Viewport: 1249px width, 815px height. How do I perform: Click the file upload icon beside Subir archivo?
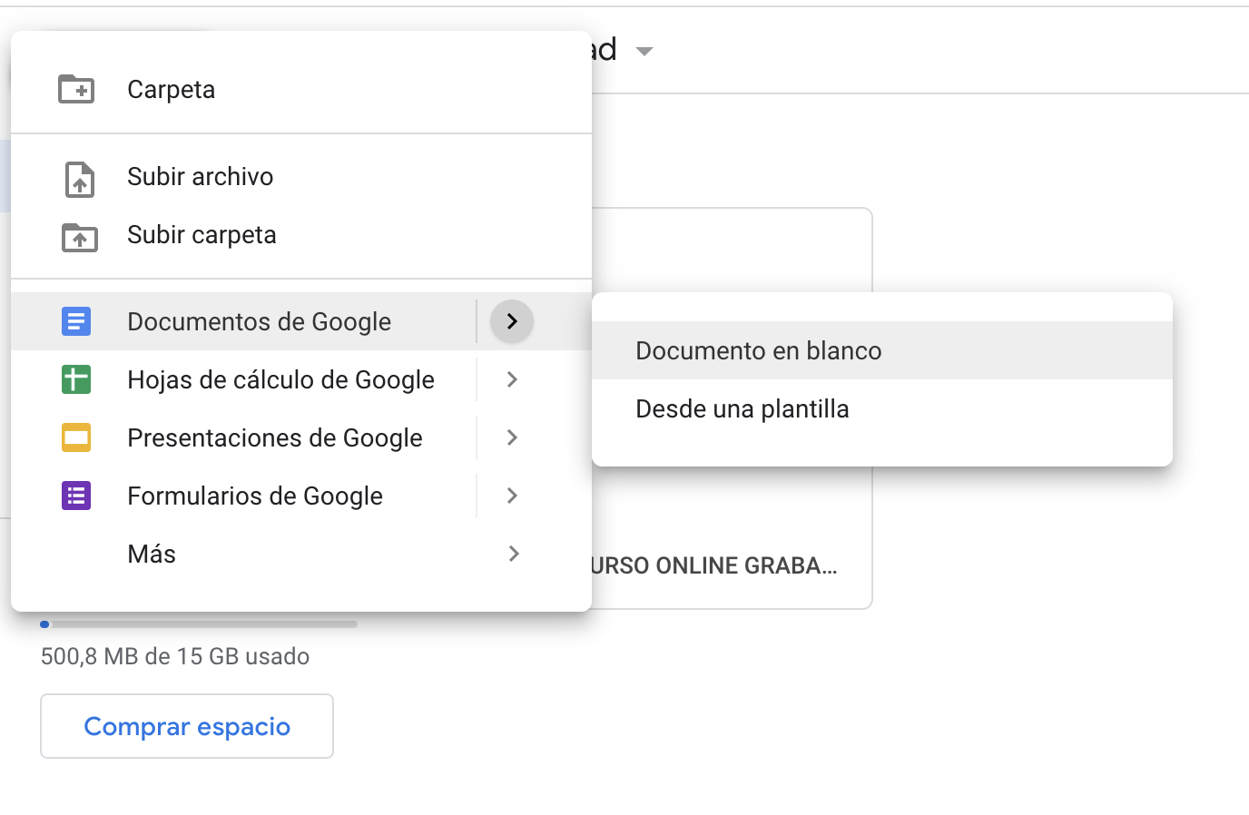(80, 179)
